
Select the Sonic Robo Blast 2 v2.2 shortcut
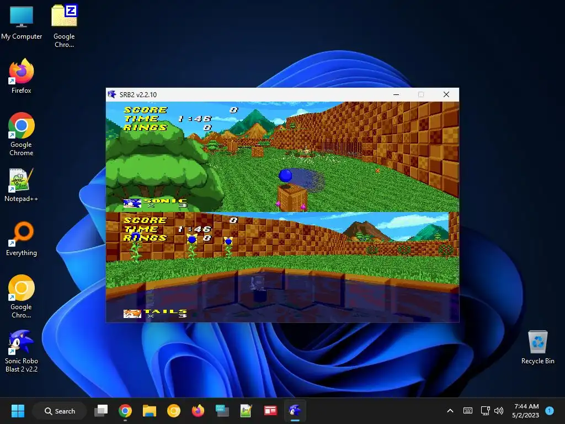pos(22,351)
